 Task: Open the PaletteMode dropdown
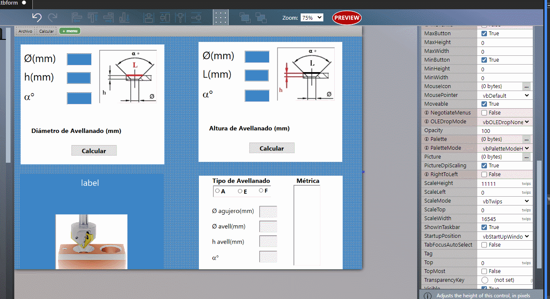tap(505, 148)
